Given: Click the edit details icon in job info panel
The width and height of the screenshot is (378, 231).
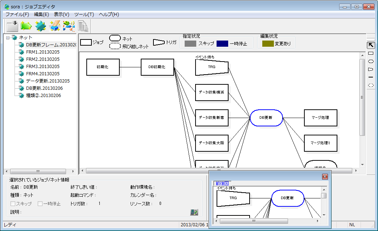Looking at the screenshot, I should coord(194,212).
